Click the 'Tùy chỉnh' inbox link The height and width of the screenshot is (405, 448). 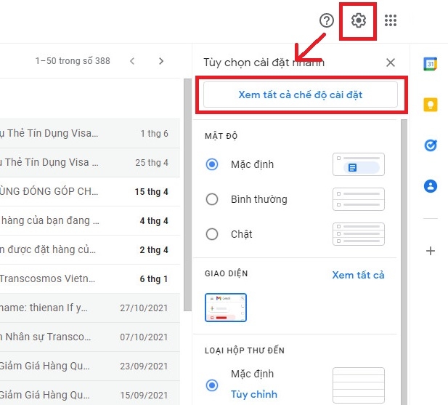(254, 394)
